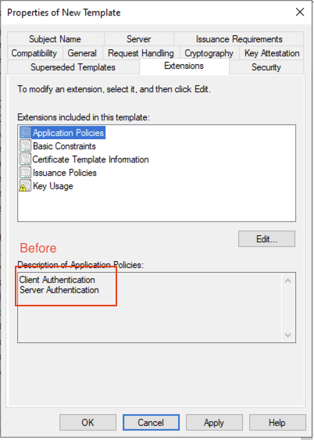
Task: Switch to the Superseded Templates tab
Action: [x=73, y=67]
